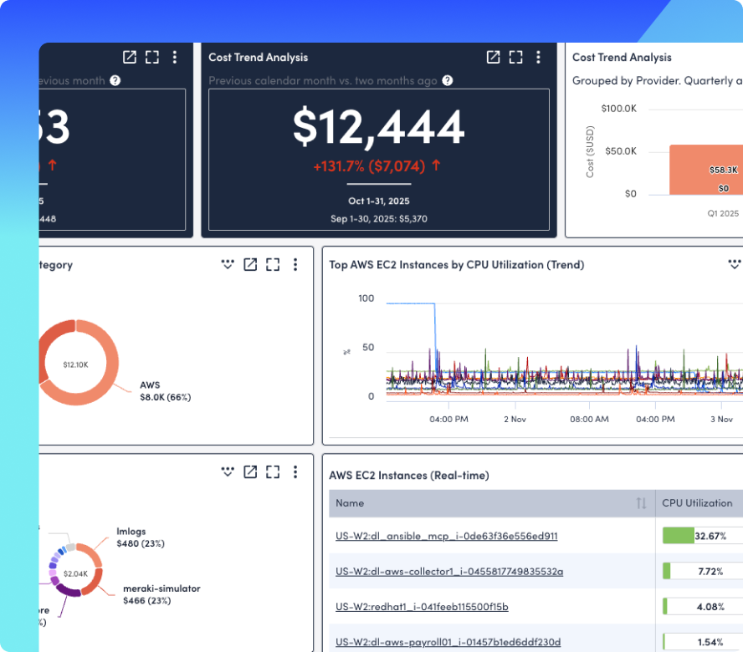Click the CPU Utilization column header
Screen dimensions: 743x652
click(x=697, y=503)
